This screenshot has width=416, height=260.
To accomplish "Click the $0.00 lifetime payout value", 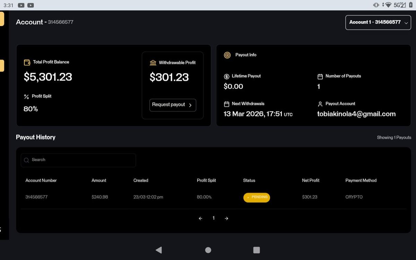I will (x=233, y=87).
